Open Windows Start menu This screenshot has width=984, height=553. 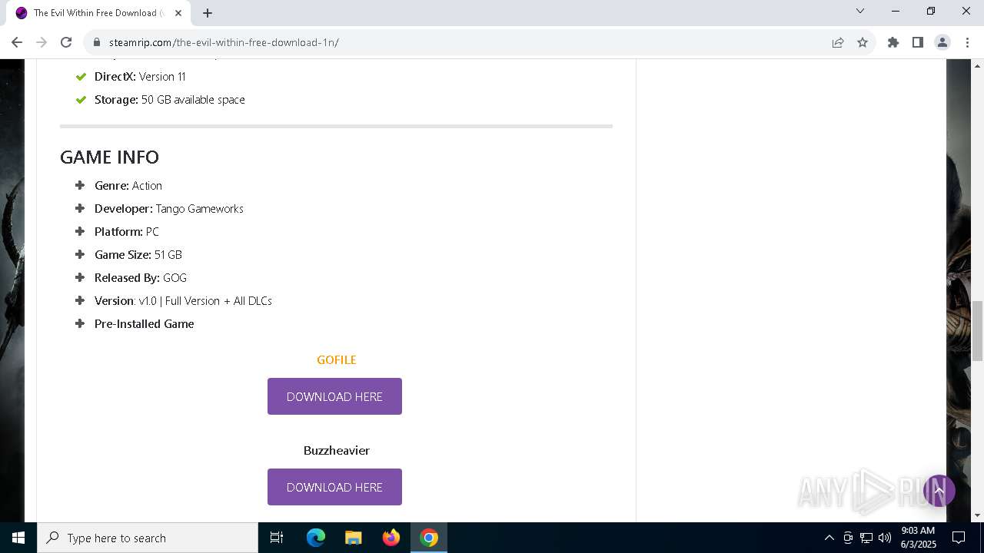click(18, 538)
